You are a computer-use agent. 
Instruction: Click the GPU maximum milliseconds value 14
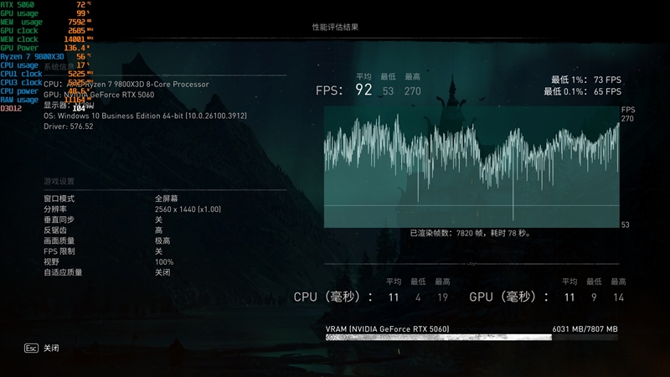click(x=619, y=297)
